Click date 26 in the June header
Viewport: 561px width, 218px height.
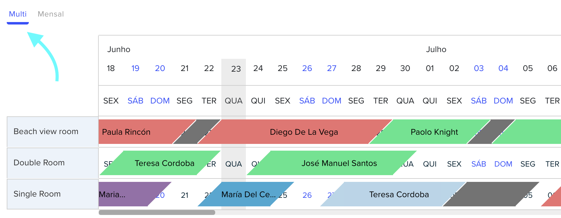pyautogui.click(x=307, y=68)
